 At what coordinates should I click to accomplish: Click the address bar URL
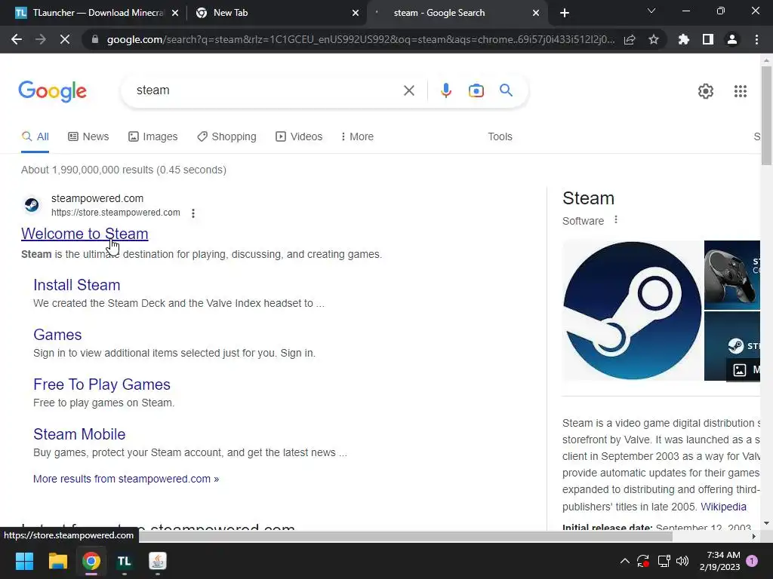[360, 39]
